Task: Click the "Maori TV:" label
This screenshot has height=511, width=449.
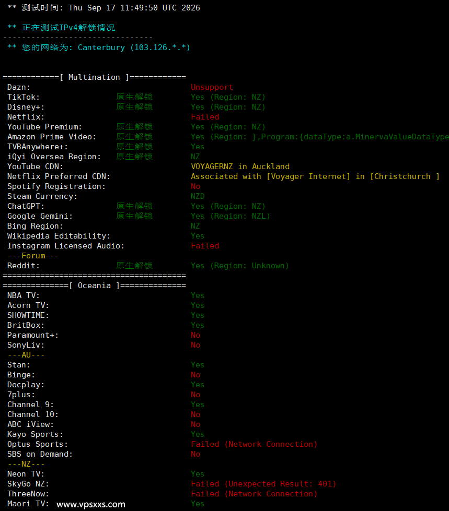Action: [x=28, y=504]
